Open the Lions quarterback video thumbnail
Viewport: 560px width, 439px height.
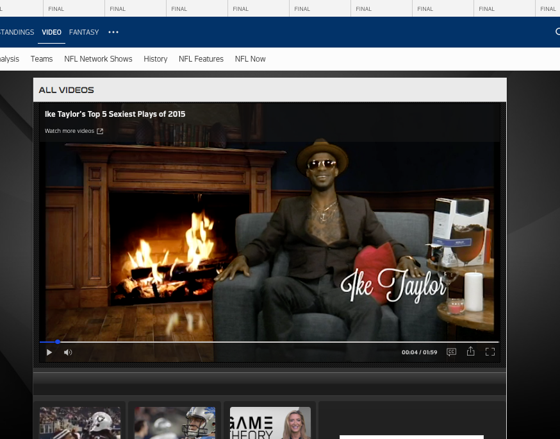[x=175, y=423]
